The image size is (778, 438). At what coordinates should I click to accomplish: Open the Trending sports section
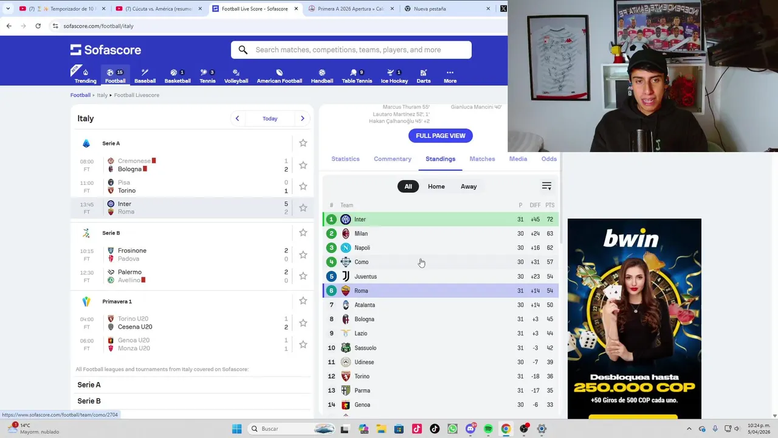click(85, 75)
